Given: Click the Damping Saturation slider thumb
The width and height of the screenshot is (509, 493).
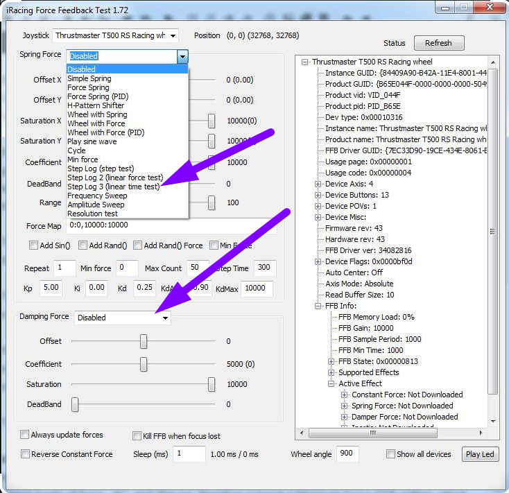Looking at the screenshot, I should pyautogui.click(x=212, y=384).
